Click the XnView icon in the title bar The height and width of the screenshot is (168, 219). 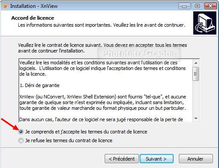pos(5,6)
